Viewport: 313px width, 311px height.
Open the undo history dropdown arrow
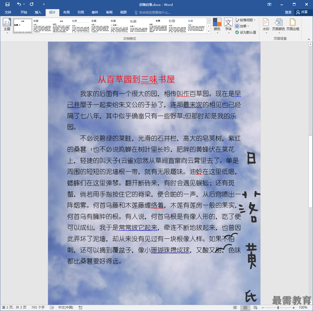(x=24, y=4)
